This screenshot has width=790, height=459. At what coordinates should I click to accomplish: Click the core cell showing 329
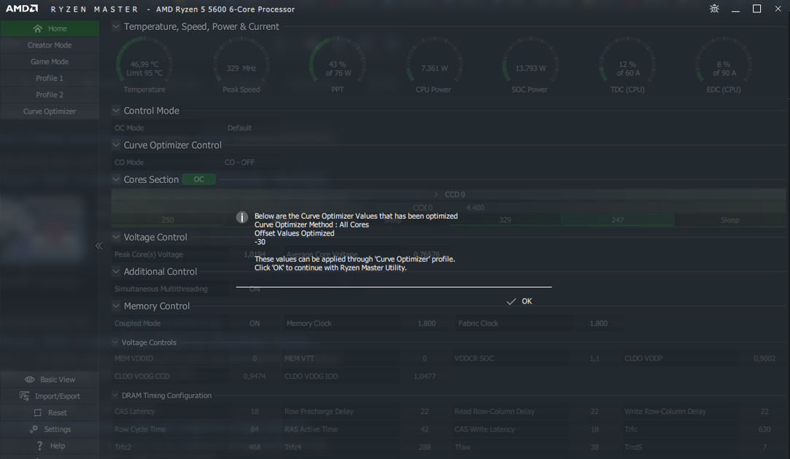tap(505, 220)
